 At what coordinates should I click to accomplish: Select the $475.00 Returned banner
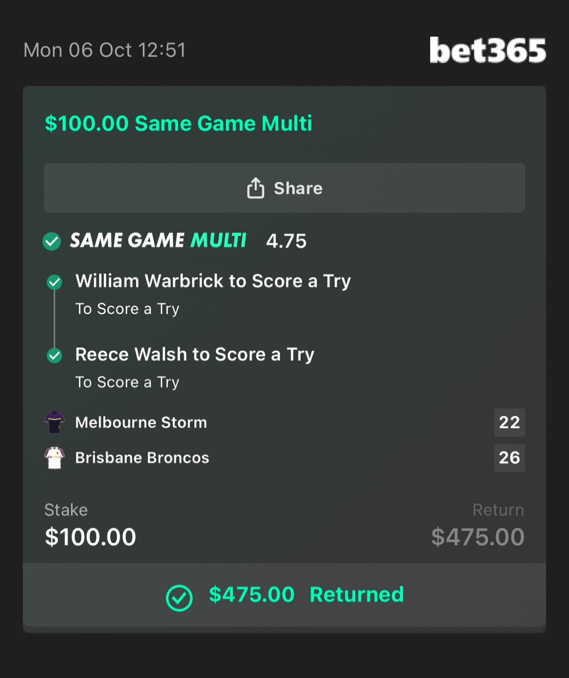(x=285, y=595)
